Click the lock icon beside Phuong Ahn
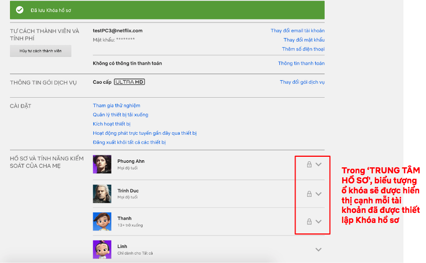The height and width of the screenshot is (263, 426). (309, 164)
